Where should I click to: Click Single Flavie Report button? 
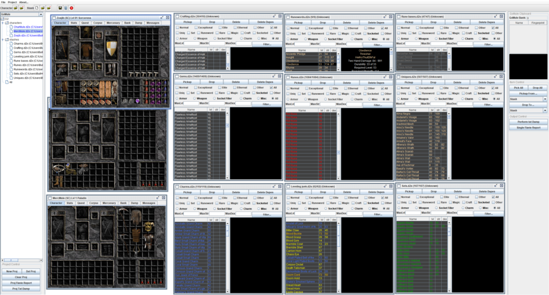click(528, 127)
